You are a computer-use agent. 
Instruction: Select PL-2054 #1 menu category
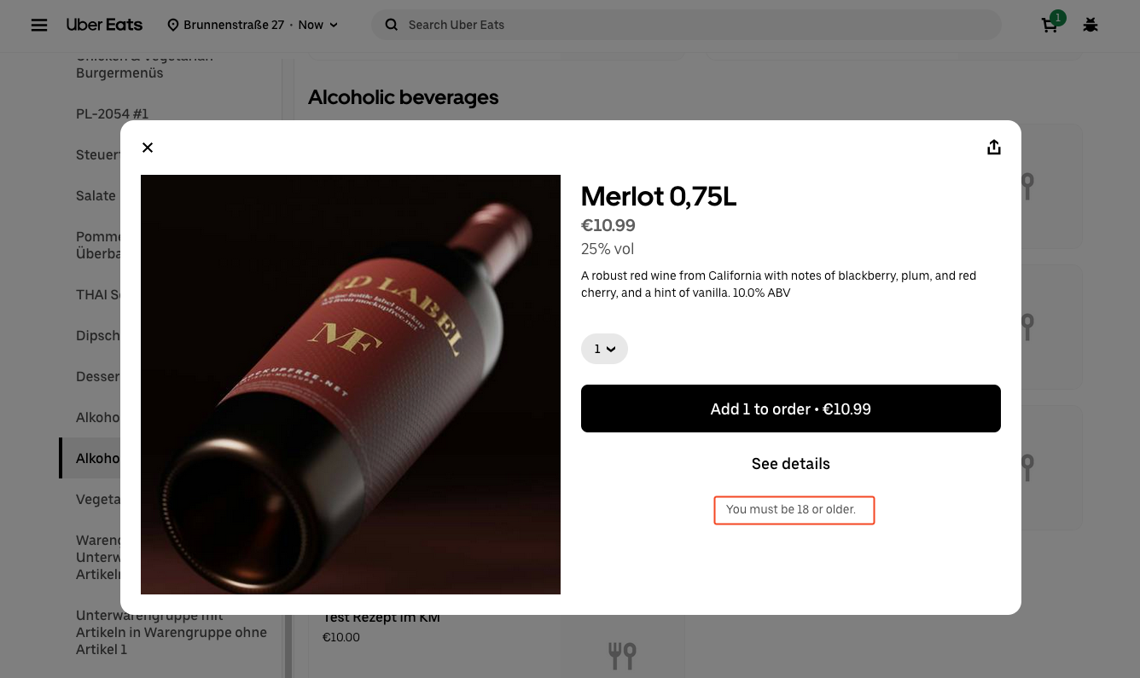coord(113,113)
